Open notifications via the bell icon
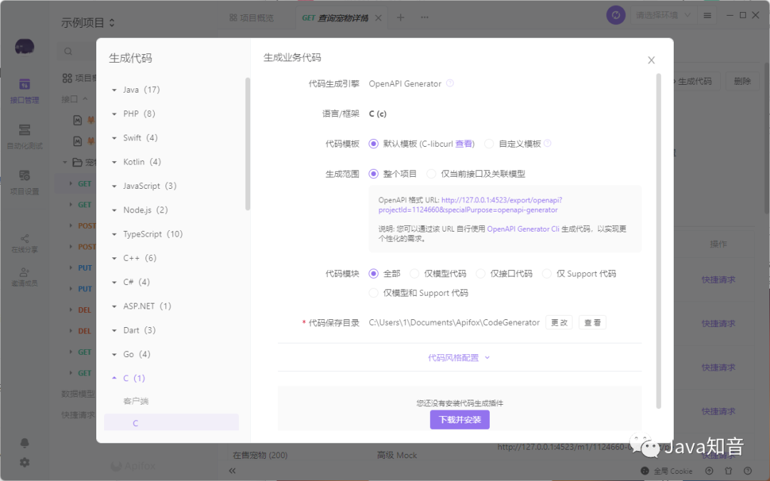770x481 pixels. 26,442
